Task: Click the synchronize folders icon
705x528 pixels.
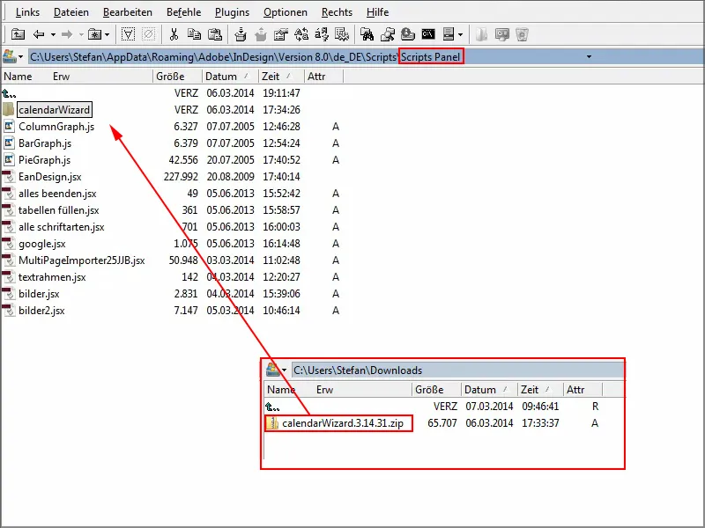Action: coord(301,34)
